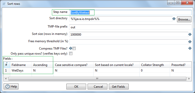This screenshot has height=93, width=195.
Task: Click the fields table horizontal scrollbar thumb
Action: 97,79
